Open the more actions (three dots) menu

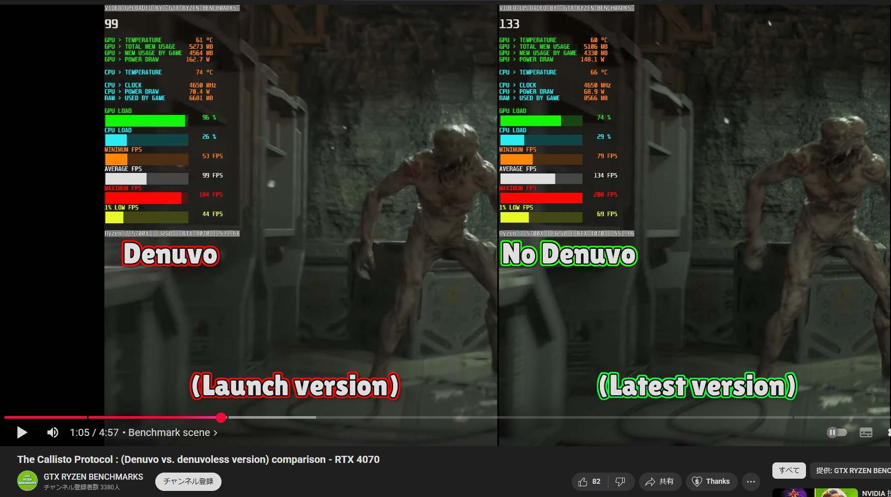tap(751, 481)
